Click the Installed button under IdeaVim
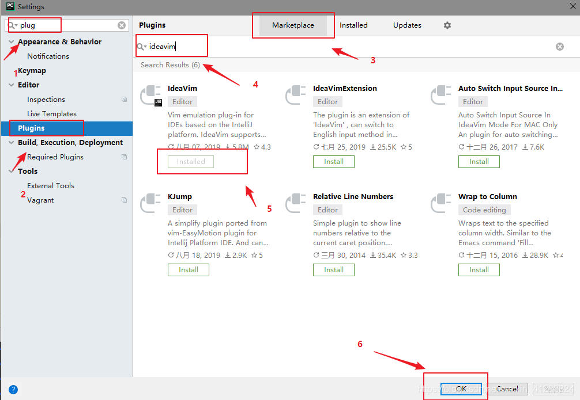The height and width of the screenshot is (400, 580). click(x=191, y=162)
